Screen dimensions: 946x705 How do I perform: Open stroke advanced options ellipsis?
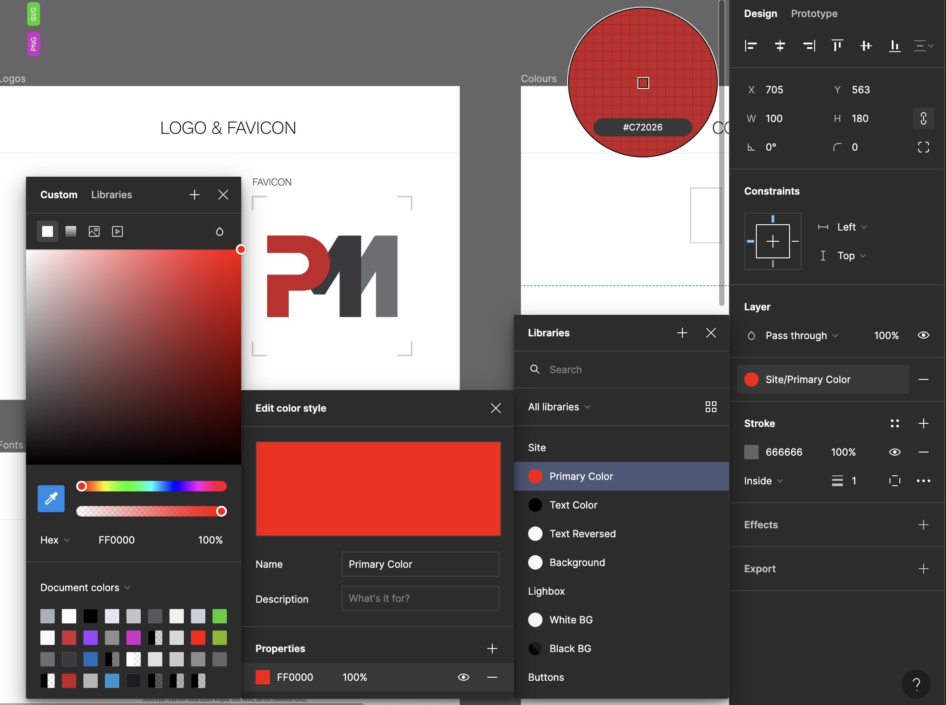(924, 481)
